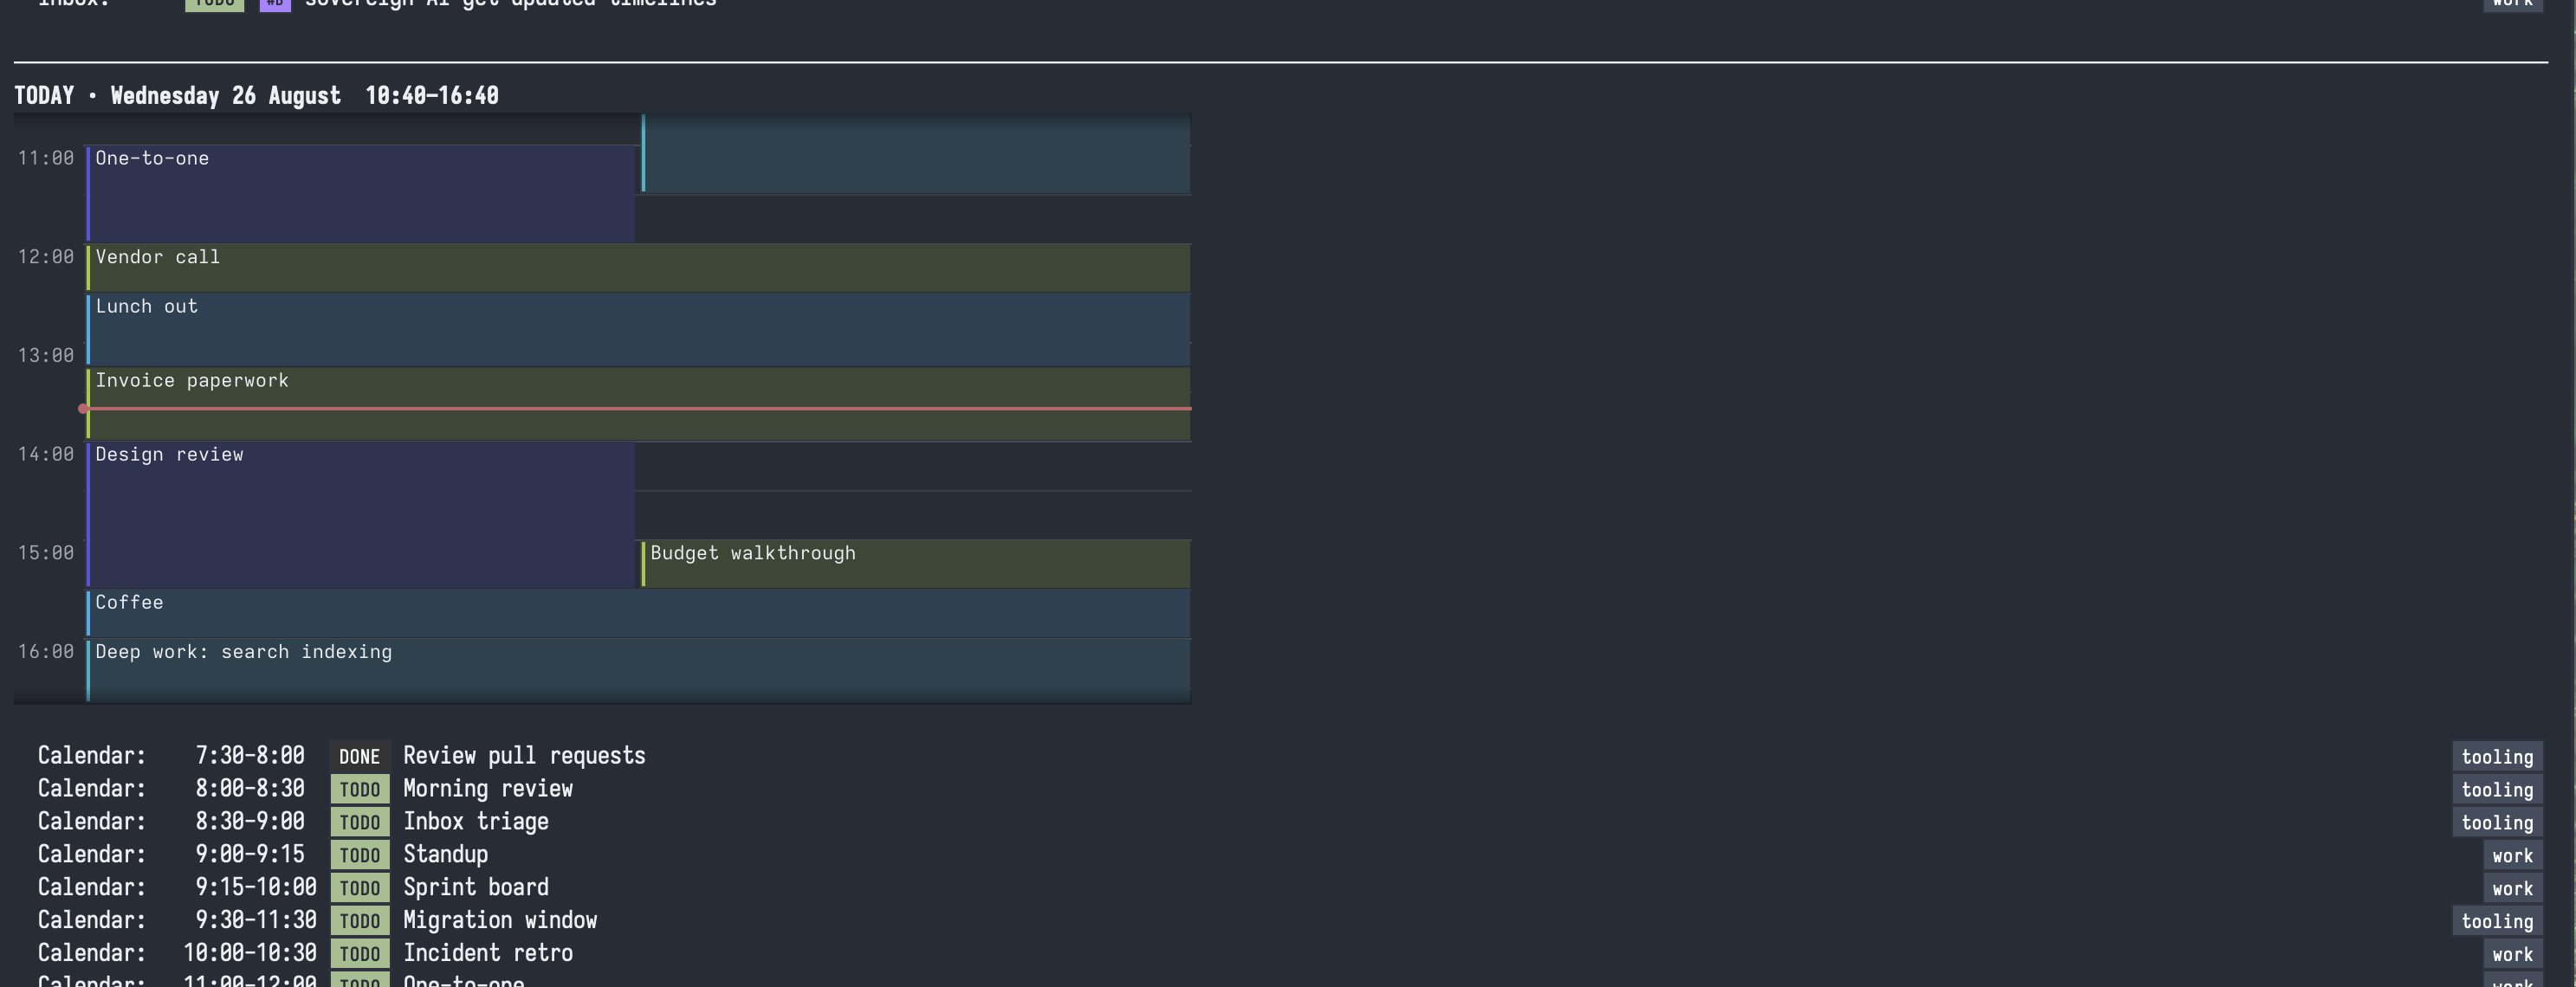This screenshot has width=2576, height=987.
Task: Click the work tag beside Standup
Action: click(x=2512, y=855)
